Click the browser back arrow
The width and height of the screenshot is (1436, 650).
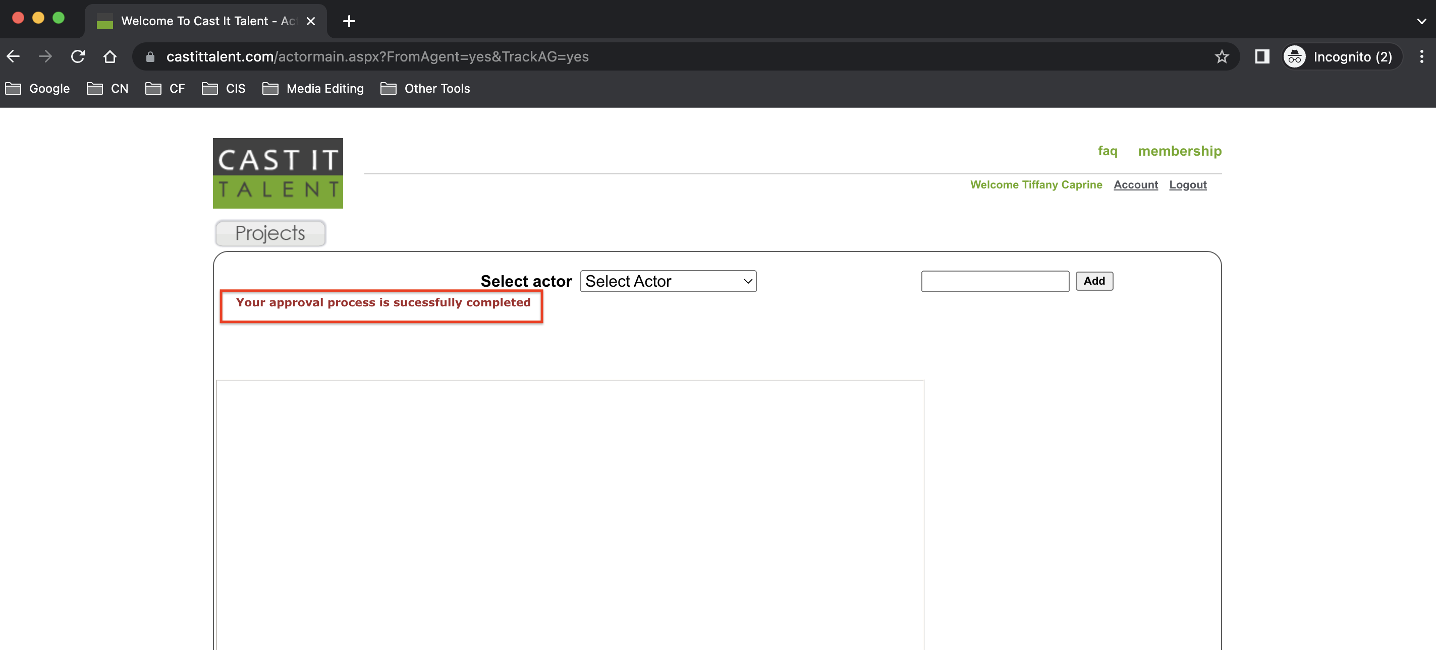tap(14, 56)
